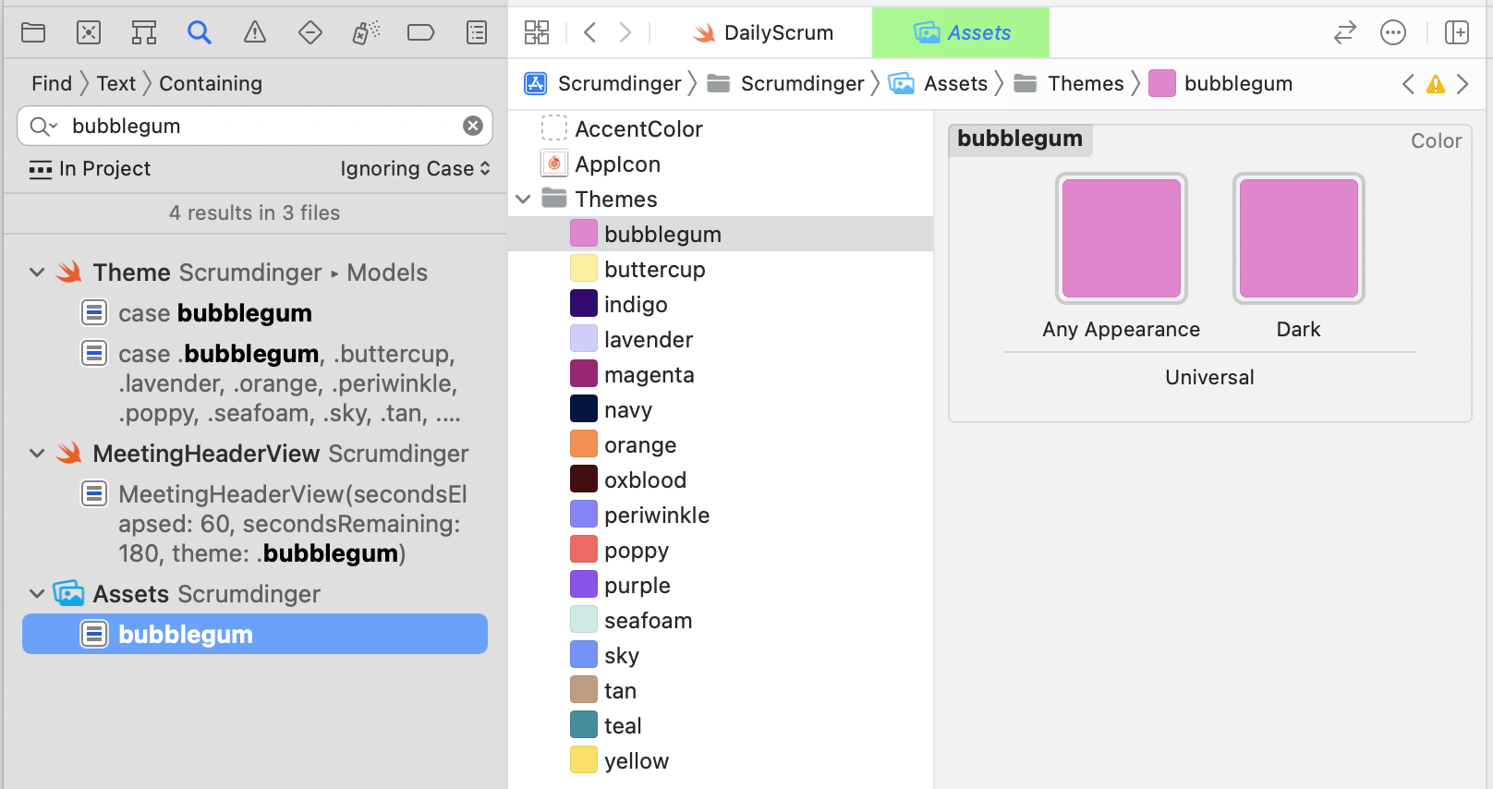Add an editor pane on right
Image resolution: width=1493 pixels, height=789 pixels.
click(x=1457, y=33)
